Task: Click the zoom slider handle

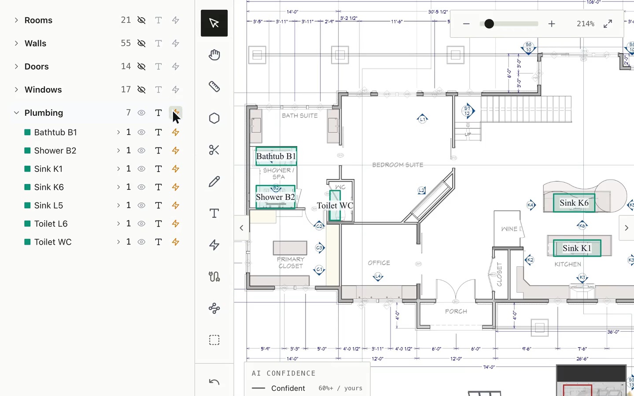Action: coord(489,24)
